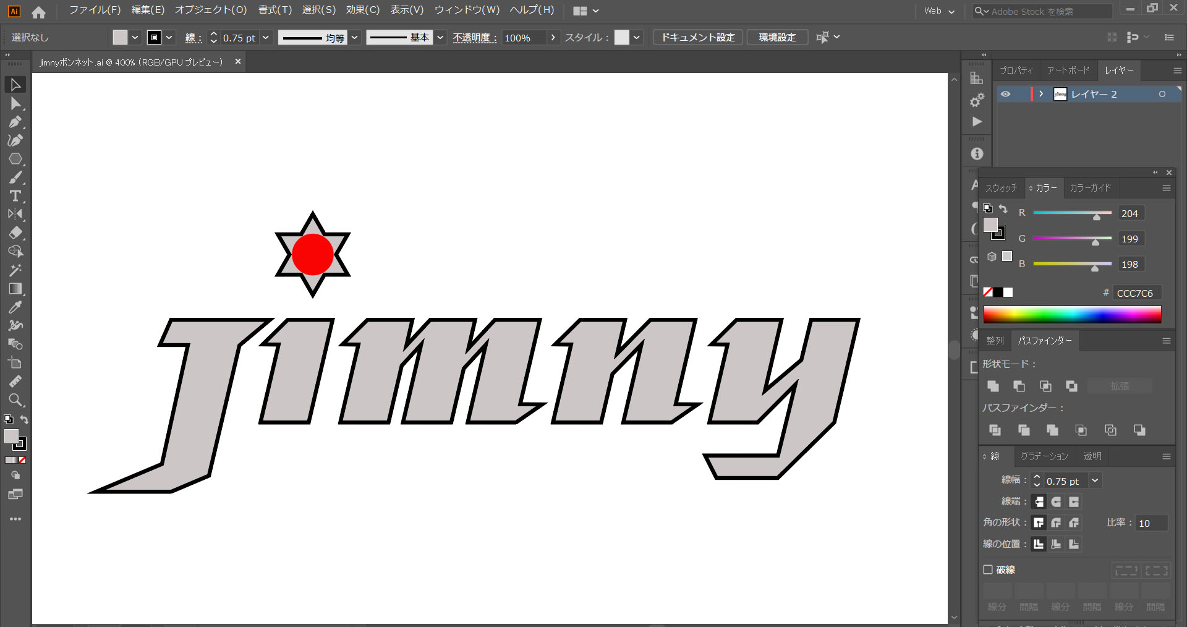This screenshot has height=627, width=1187.
Task: Open Web workspace switcher dropdown
Action: (939, 11)
